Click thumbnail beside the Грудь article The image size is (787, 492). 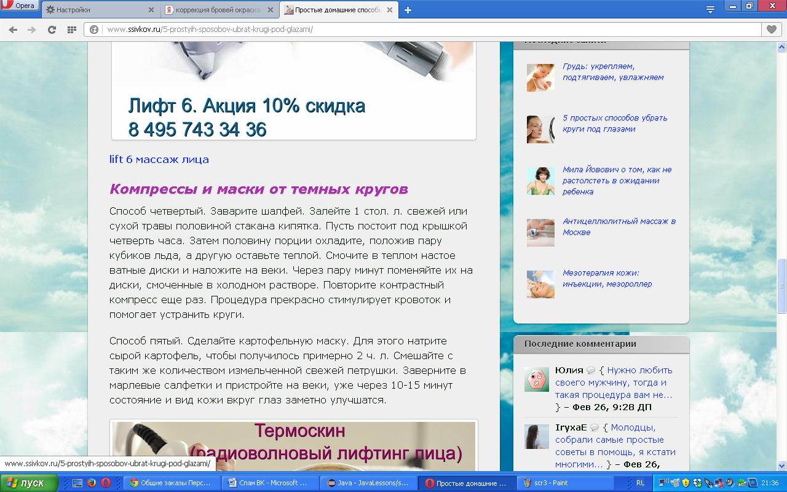click(540, 77)
